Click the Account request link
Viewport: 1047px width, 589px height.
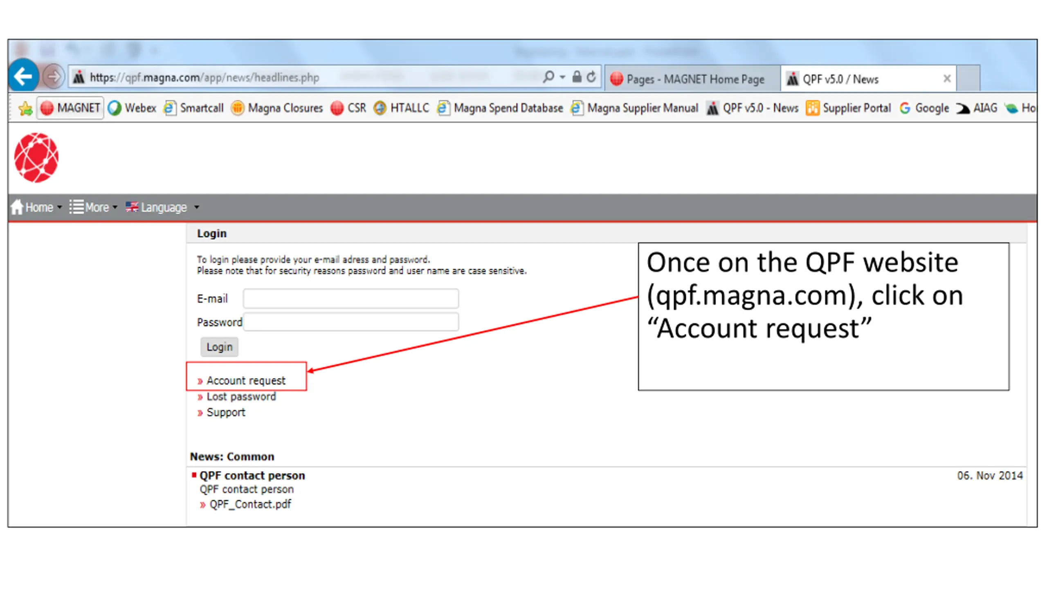tap(246, 380)
